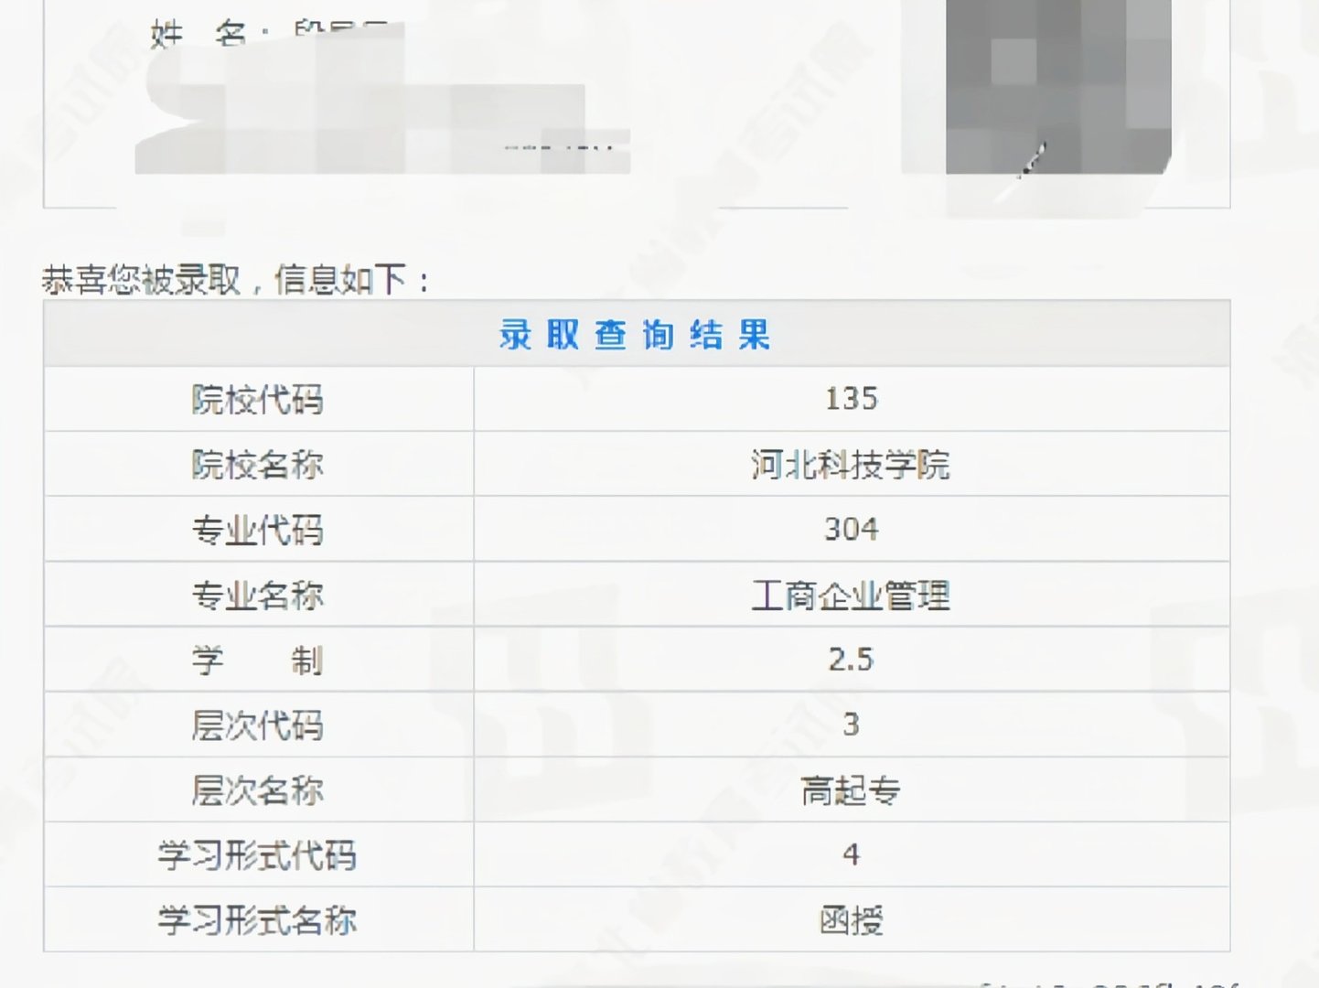Click the study duration value 2.5
The image size is (1319, 988).
[x=852, y=659]
